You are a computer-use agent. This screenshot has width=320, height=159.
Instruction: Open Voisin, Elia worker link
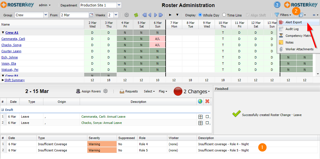pos(8,63)
